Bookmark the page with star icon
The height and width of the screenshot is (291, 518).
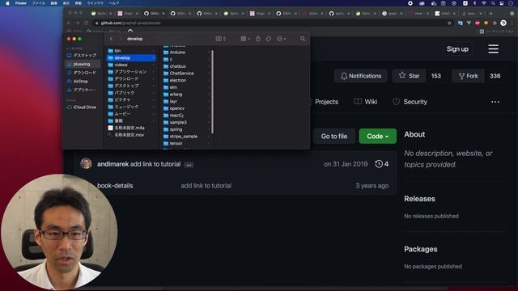[x=449, y=23]
